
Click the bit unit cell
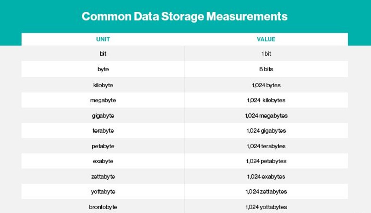103,54
